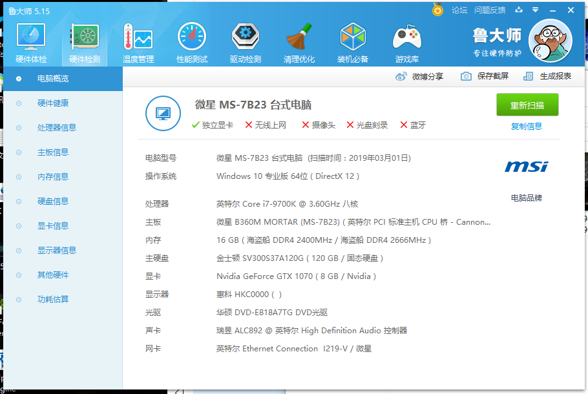Viewport: 588px width, 394px height.
Task: Click 微星 B360M MORTAR motherboard value
Action: click(x=353, y=222)
